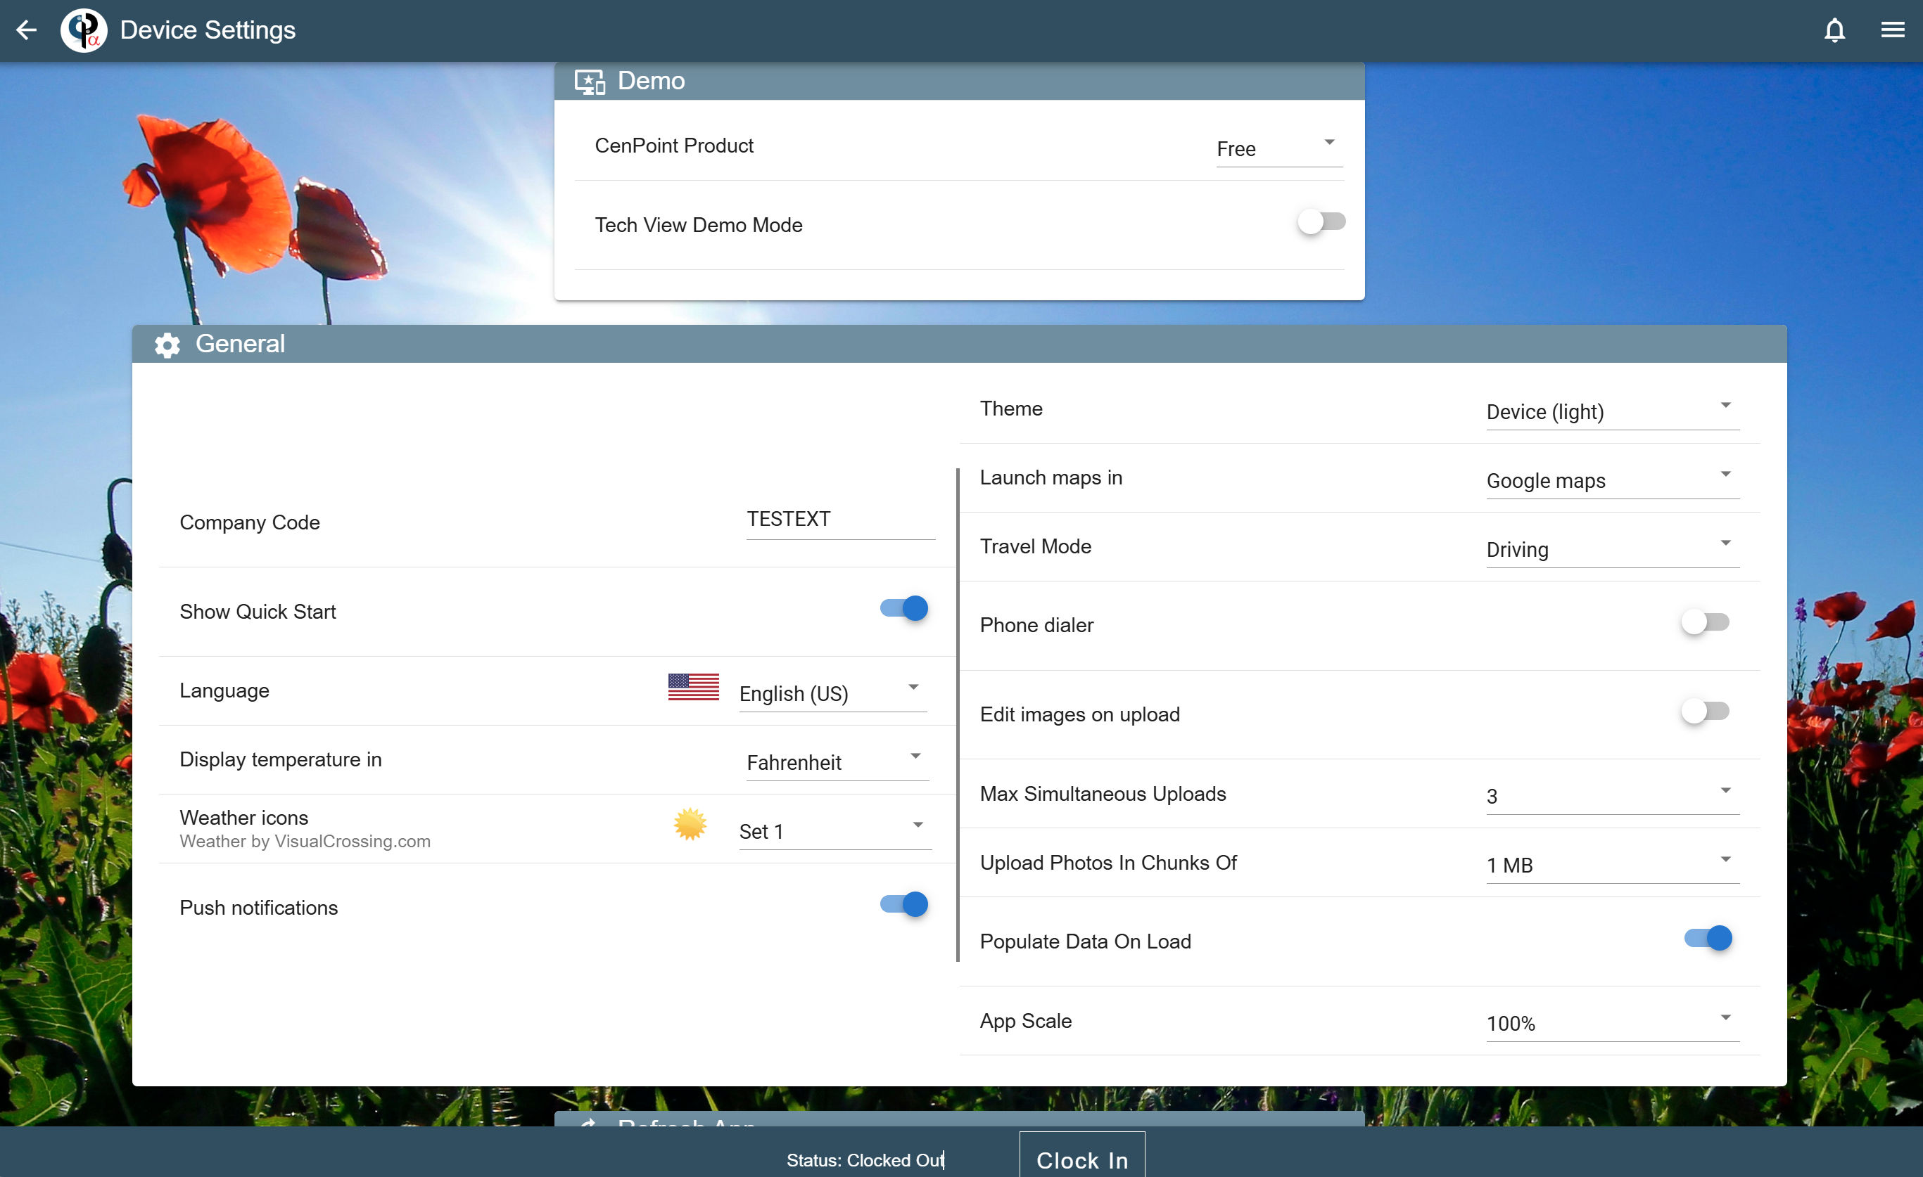
Task: Open the hamburger menu
Action: [x=1893, y=30]
